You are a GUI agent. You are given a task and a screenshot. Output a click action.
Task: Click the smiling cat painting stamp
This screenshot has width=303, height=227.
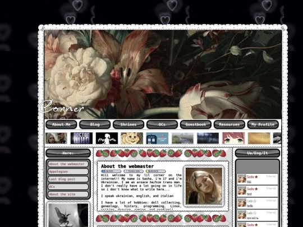tap(132, 138)
